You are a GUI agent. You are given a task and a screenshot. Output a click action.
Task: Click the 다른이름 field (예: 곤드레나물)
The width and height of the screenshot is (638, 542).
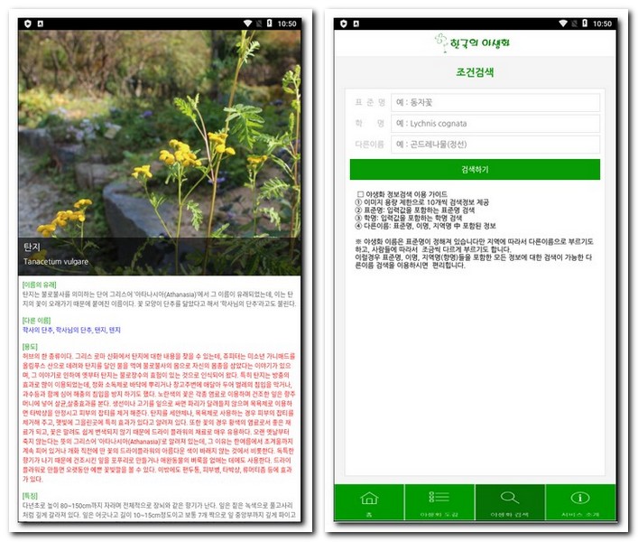[x=495, y=145]
